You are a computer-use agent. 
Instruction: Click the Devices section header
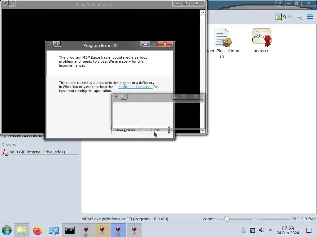[9, 144]
